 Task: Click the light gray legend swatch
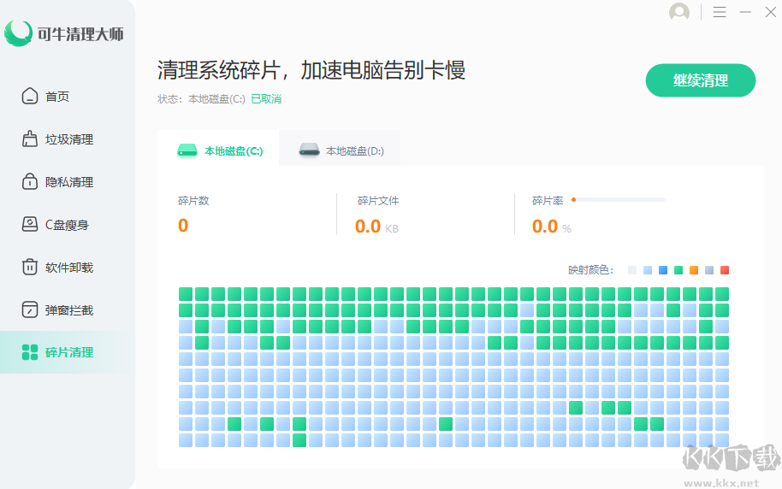coord(632,270)
